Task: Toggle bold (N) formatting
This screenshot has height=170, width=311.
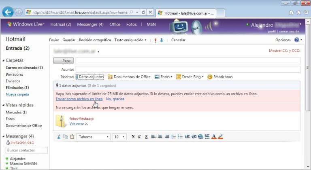Action: coord(133,137)
